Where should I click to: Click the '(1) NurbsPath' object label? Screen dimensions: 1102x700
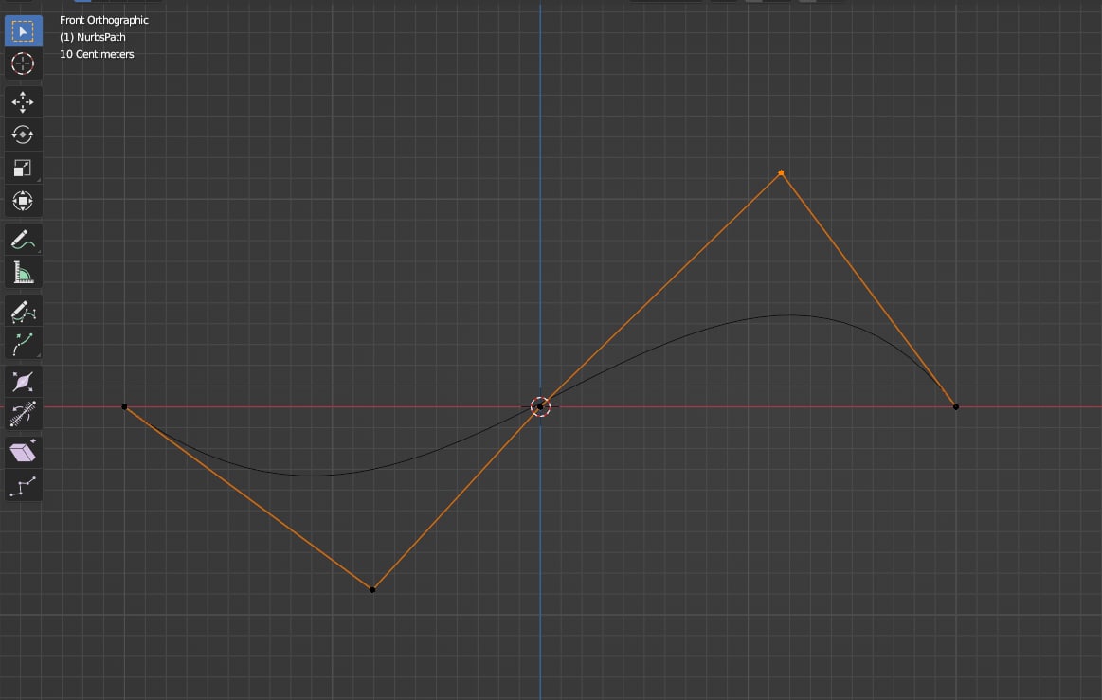[93, 37]
